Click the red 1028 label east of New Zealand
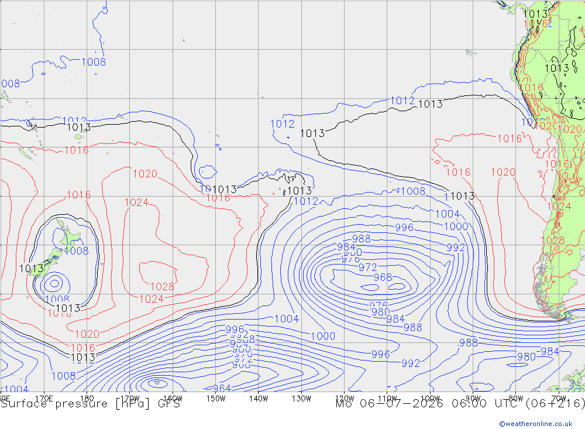This screenshot has width=585, height=429. [x=162, y=286]
